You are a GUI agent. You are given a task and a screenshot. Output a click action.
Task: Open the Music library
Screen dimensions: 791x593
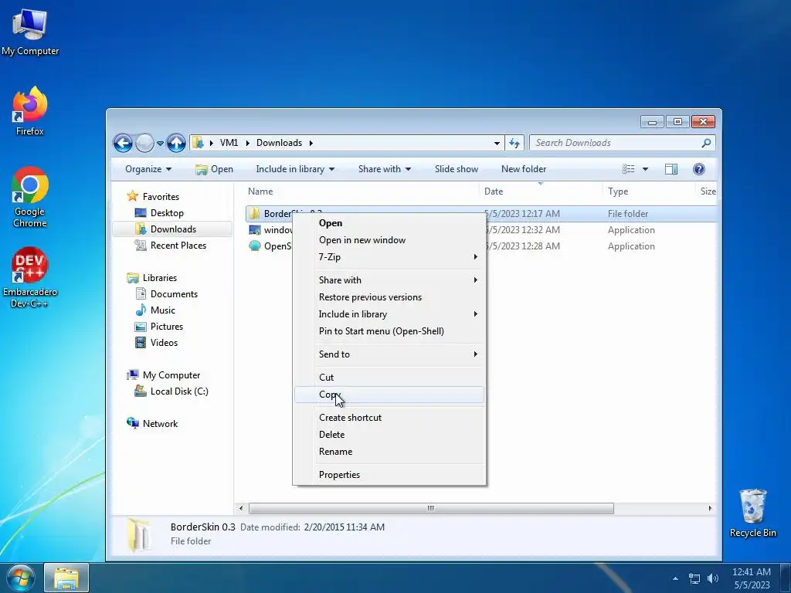coord(155,310)
